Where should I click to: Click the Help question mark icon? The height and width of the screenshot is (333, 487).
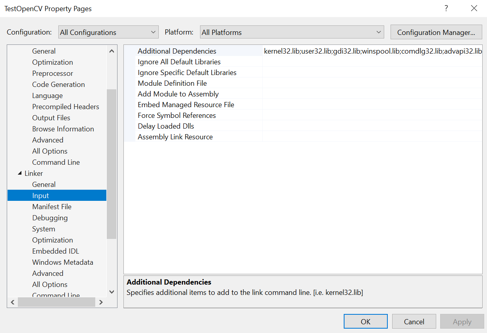[446, 8]
